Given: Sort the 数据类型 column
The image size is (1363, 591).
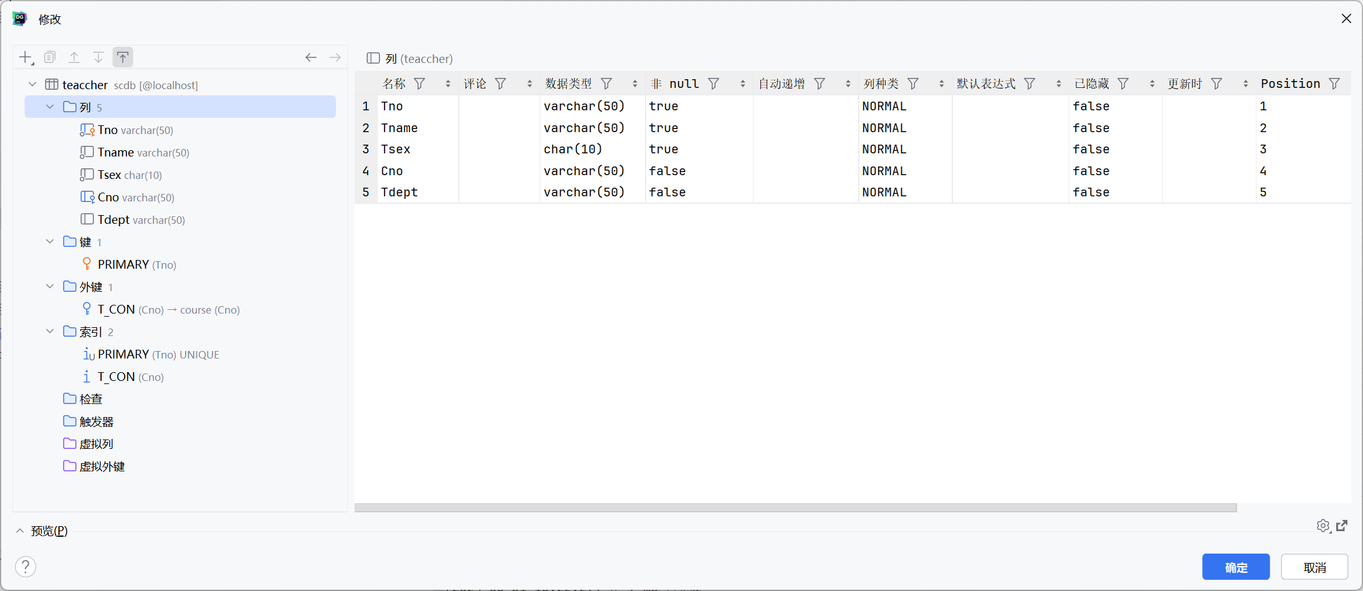Looking at the screenshot, I should pos(635,84).
